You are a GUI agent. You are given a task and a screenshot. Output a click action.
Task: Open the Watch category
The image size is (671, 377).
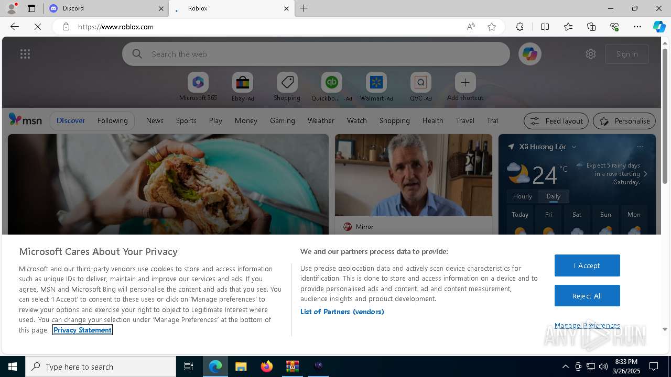(357, 120)
